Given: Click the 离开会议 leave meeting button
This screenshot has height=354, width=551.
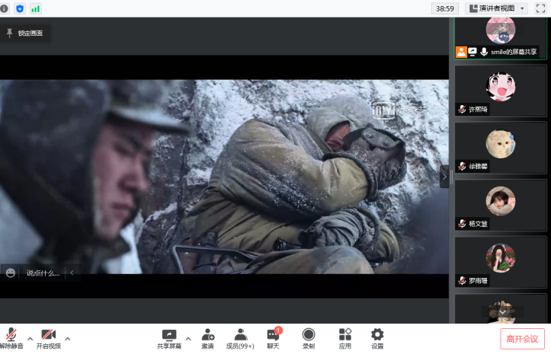Looking at the screenshot, I should 522,339.
